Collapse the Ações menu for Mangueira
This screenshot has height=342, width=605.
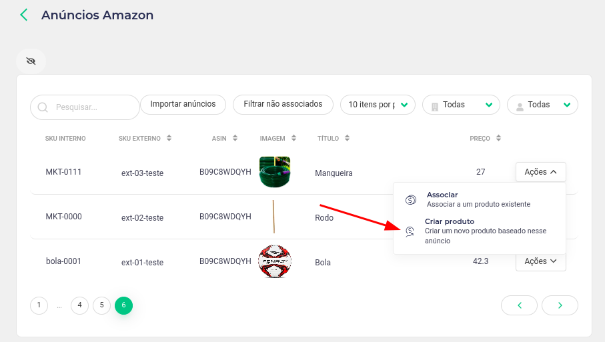pos(540,172)
